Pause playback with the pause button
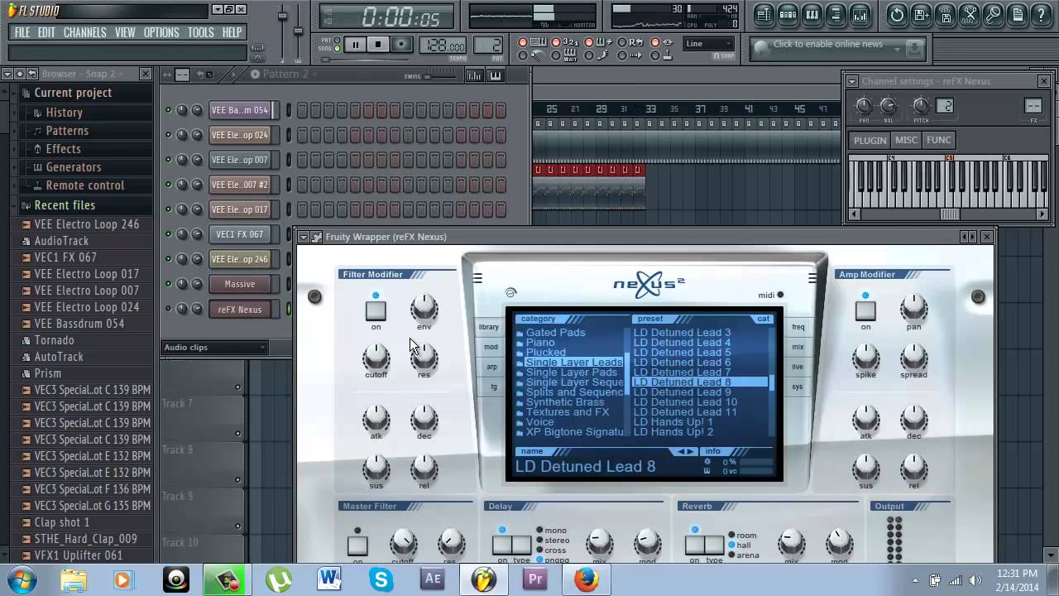The image size is (1059, 596). [x=355, y=45]
